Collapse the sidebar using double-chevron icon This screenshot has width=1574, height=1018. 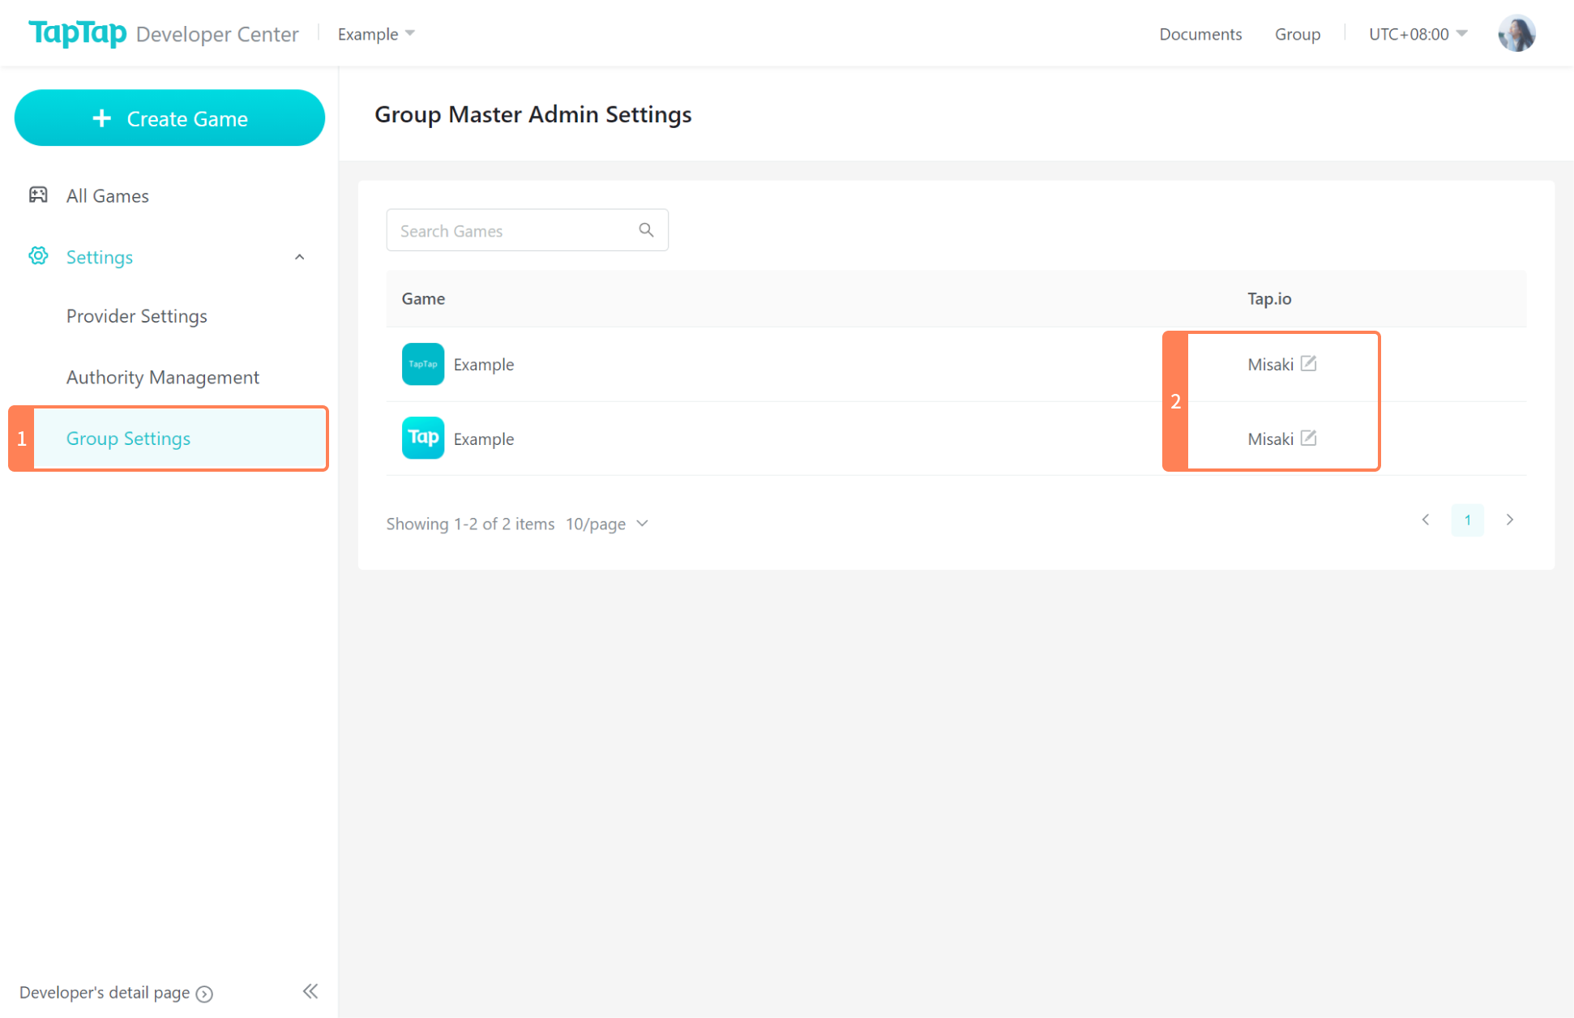click(310, 991)
